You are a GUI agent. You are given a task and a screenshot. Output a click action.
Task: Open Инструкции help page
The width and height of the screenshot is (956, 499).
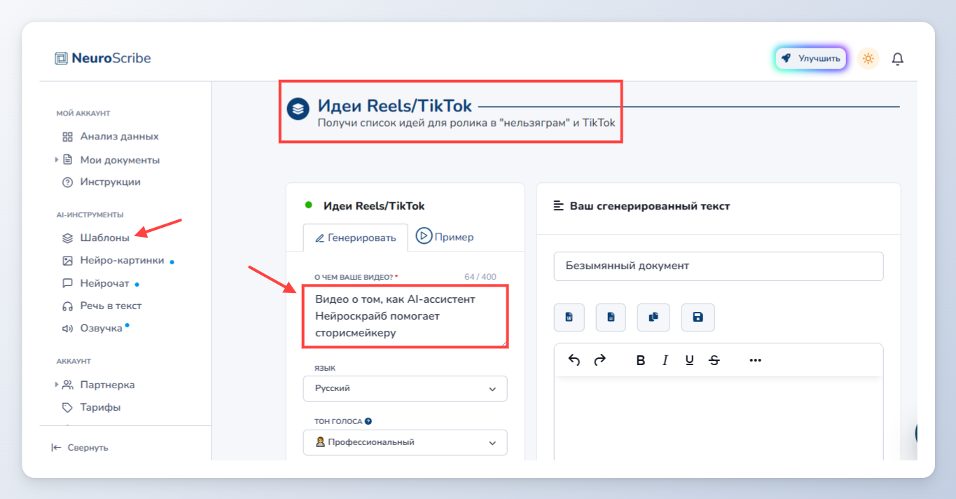point(110,182)
